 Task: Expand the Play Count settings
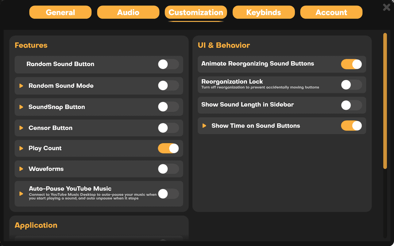coord(21,148)
